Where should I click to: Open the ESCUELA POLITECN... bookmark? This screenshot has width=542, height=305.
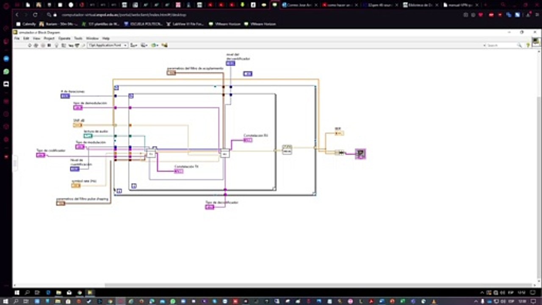[x=143, y=24]
